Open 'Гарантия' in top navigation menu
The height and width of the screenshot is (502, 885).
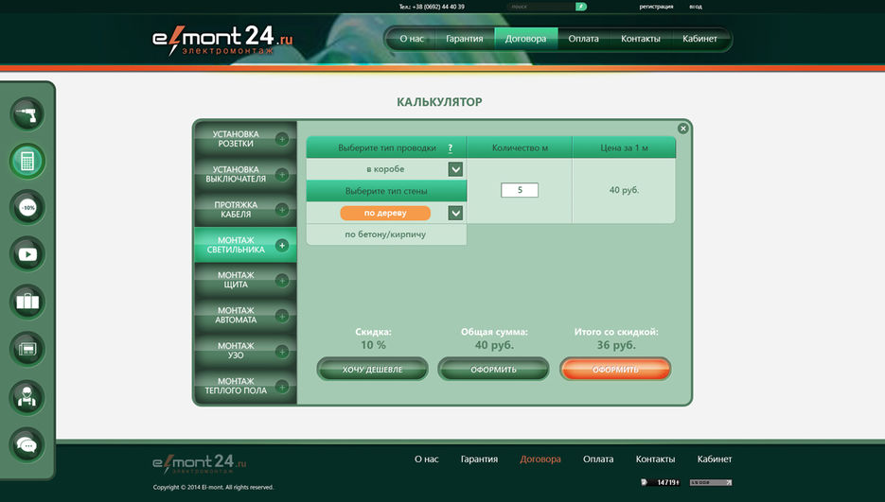tap(465, 40)
